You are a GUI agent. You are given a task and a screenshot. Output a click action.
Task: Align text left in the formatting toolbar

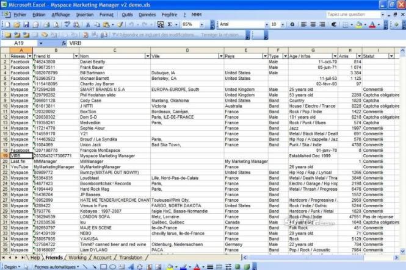coord(303,24)
